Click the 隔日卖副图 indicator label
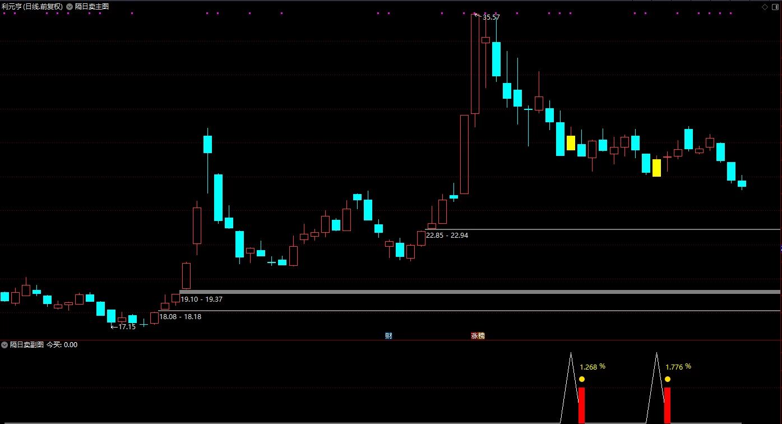Viewport: 782px width, 424px height. click(x=26, y=345)
